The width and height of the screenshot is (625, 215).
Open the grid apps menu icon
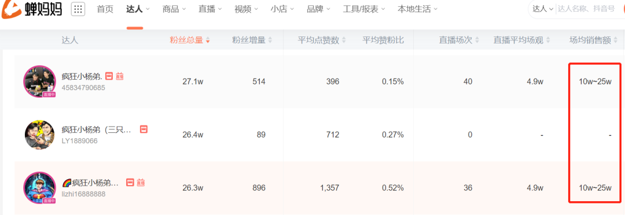click(78, 9)
